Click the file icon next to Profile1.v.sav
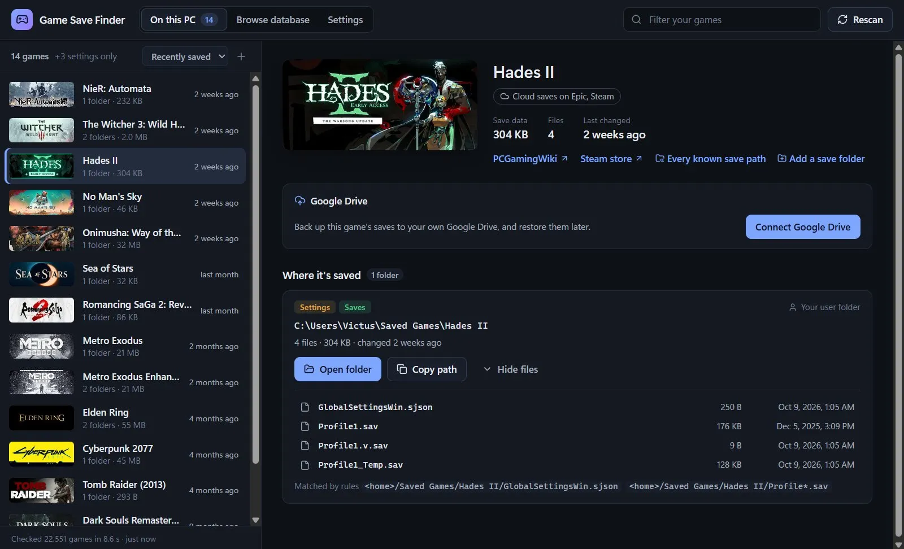 click(x=305, y=446)
